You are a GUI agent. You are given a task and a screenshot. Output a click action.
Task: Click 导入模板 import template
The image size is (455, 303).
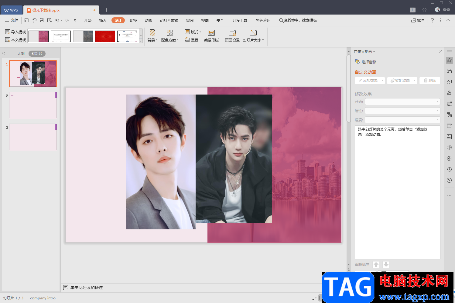(16, 32)
